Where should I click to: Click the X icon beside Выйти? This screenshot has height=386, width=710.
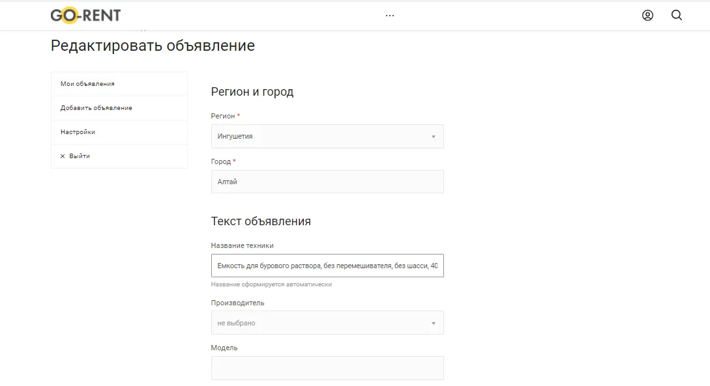(x=63, y=156)
